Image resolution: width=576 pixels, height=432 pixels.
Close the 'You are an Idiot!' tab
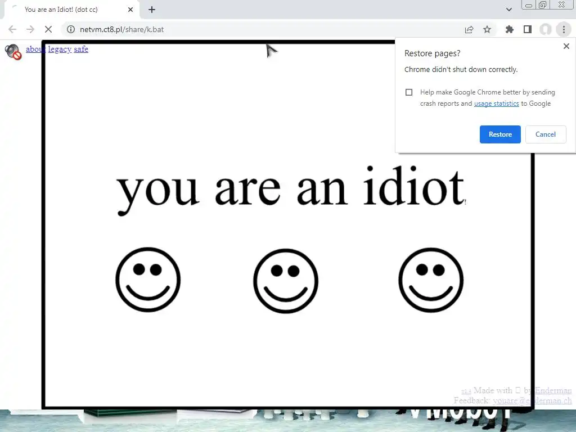tap(130, 10)
